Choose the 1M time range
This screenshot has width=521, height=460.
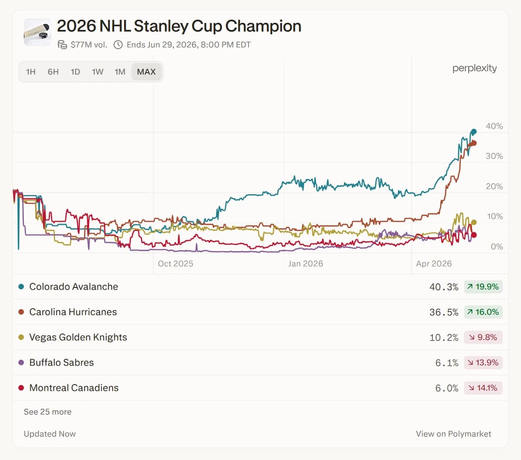[x=120, y=72]
